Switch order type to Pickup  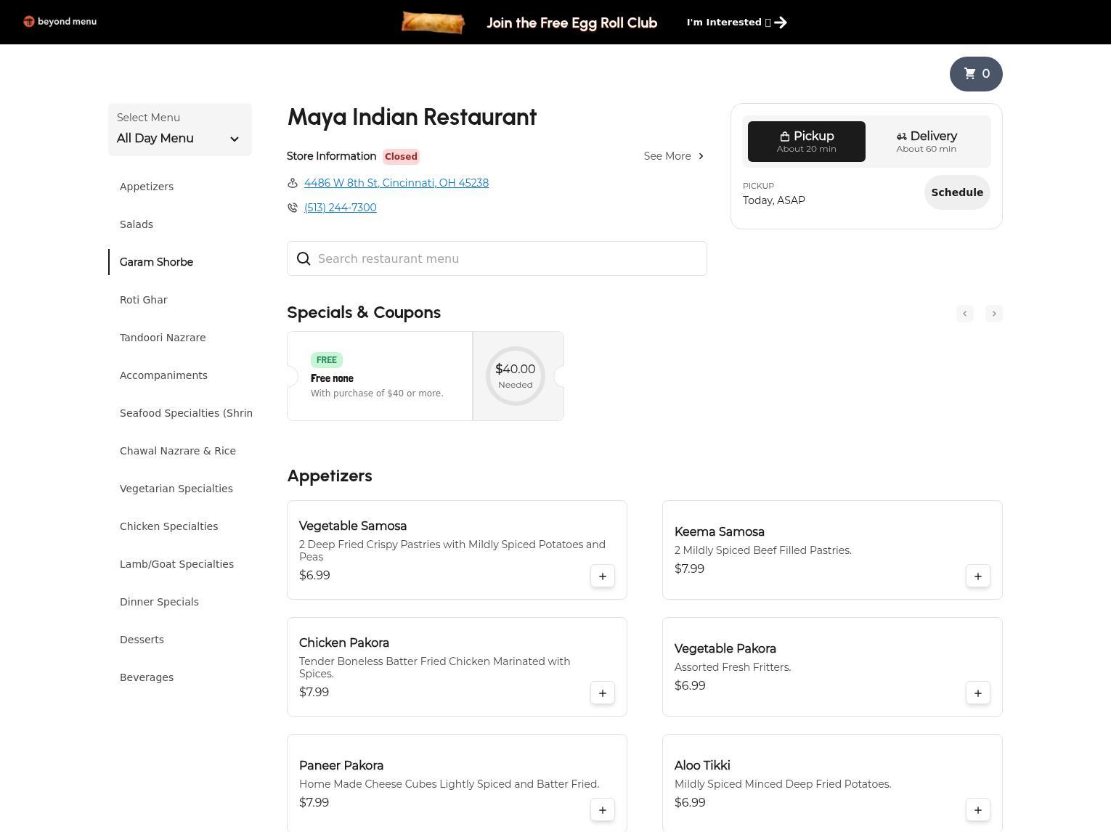pyautogui.click(x=806, y=142)
